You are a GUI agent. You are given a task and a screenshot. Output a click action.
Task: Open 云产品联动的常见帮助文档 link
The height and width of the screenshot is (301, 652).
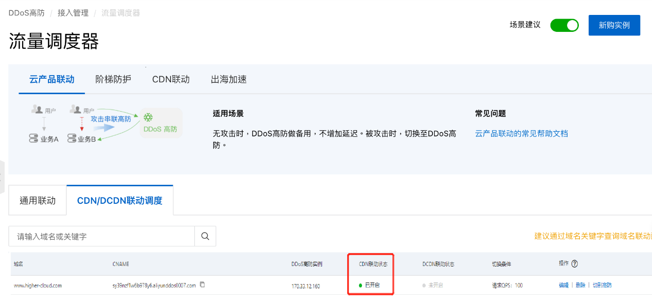(521, 133)
